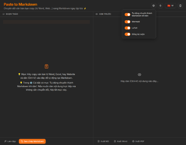Click the printer icon for Xuất PDF
This screenshot has height=145, width=186.
point(133,141)
